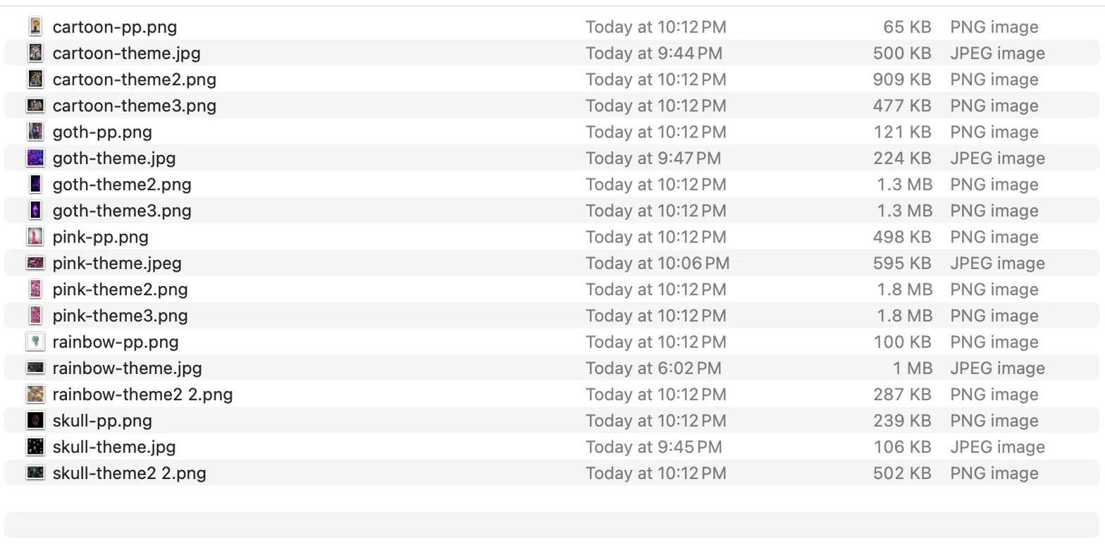Image resolution: width=1105 pixels, height=546 pixels.
Task: Click the skull-pp.png file icon
Action: tap(35, 421)
